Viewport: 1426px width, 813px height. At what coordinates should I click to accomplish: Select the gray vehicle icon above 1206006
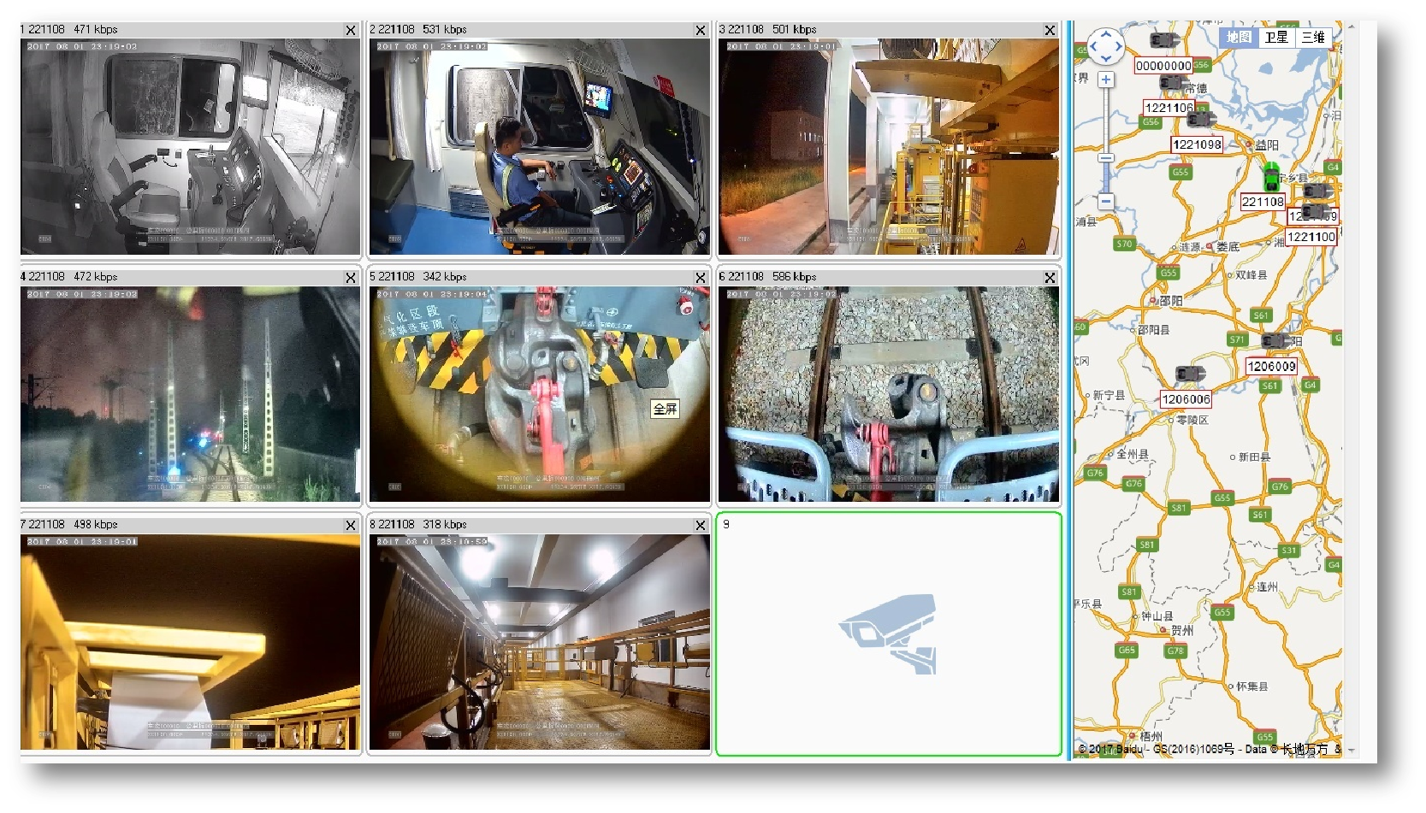(x=1188, y=374)
